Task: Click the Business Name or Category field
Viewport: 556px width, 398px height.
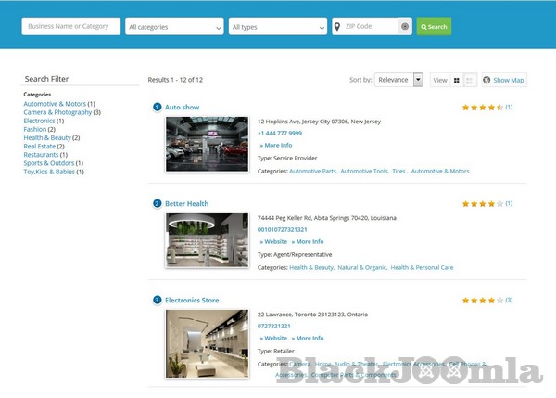Action: pos(71,27)
